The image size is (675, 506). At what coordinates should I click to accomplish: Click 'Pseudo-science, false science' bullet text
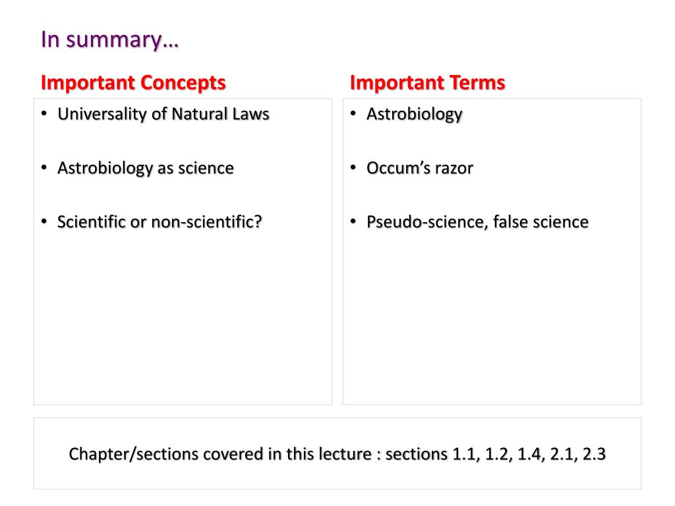477,222
